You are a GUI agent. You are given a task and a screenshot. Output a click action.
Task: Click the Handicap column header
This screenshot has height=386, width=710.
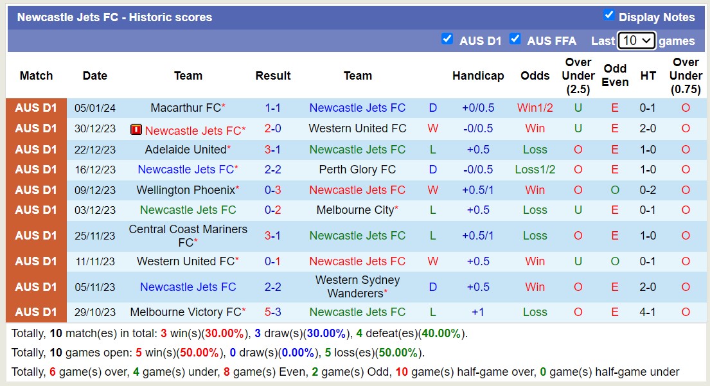click(478, 76)
